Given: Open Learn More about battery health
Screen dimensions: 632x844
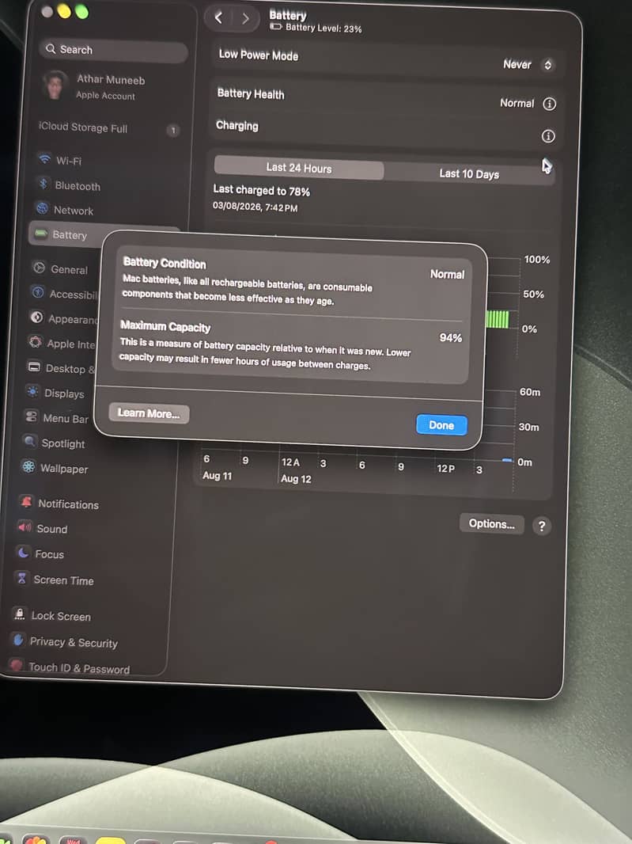Looking at the screenshot, I should coord(149,413).
